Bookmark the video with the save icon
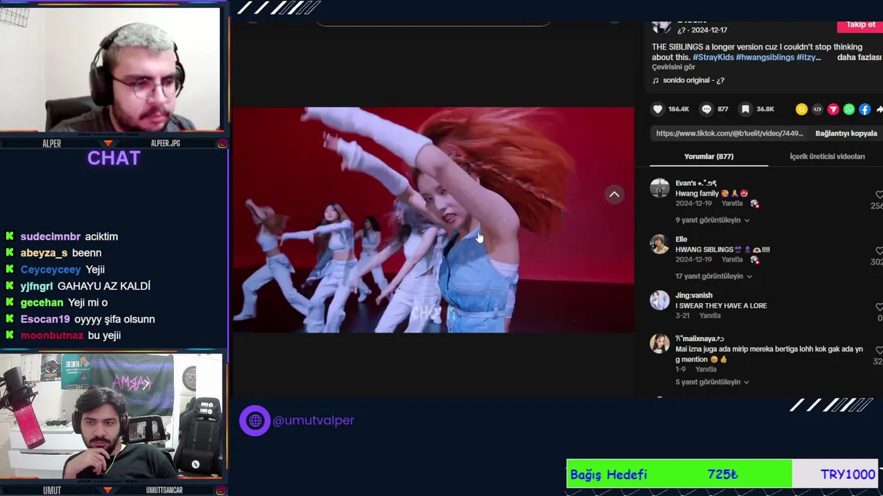Screen dimensions: 883x496 click(745, 109)
